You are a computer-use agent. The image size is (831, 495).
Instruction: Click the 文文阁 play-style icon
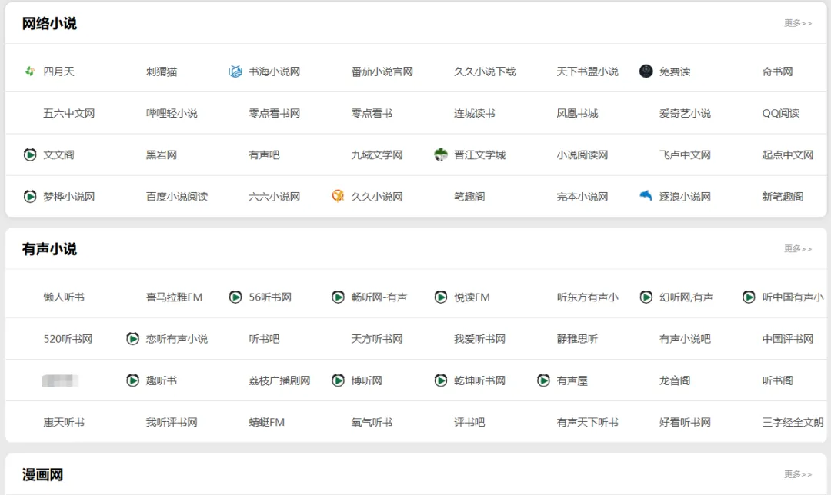tap(30, 154)
